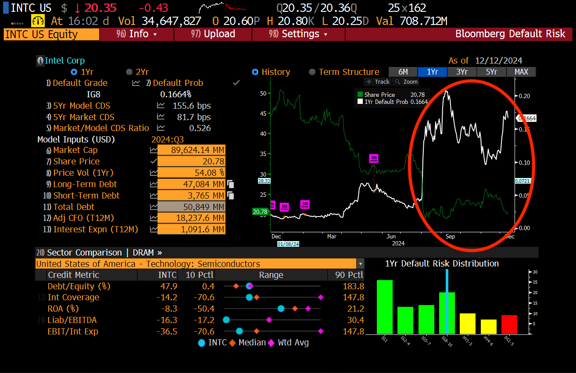Click the Adj CFO (T12M) value field
Viewport: 576px width, 373px height.
191,218
